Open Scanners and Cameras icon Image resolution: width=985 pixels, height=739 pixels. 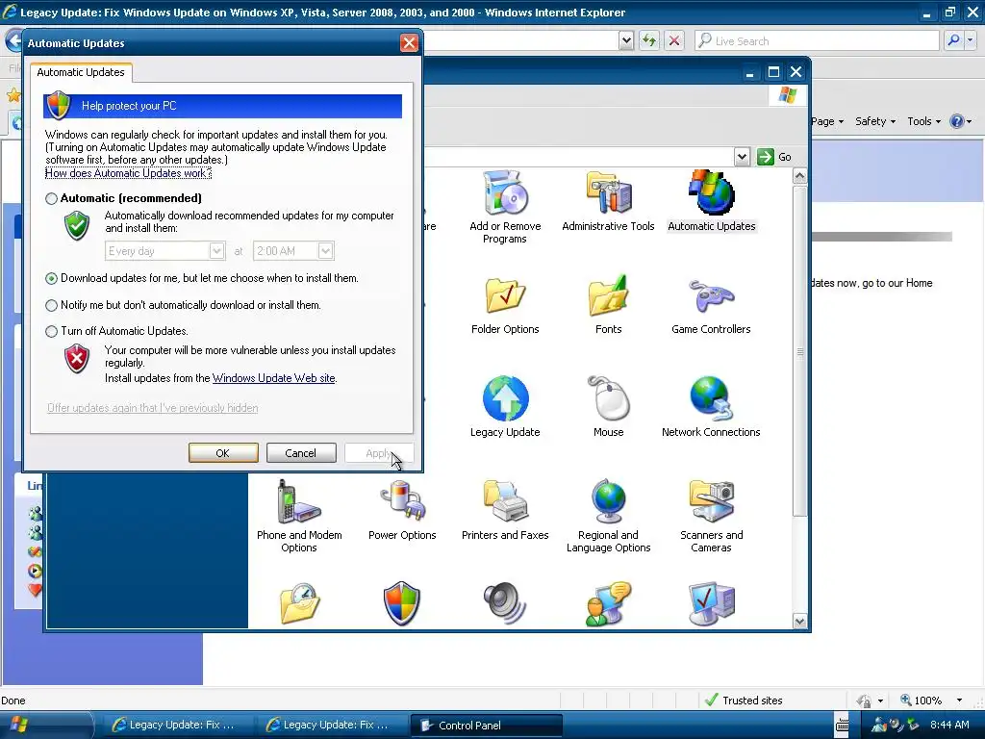tap(711, 517)
